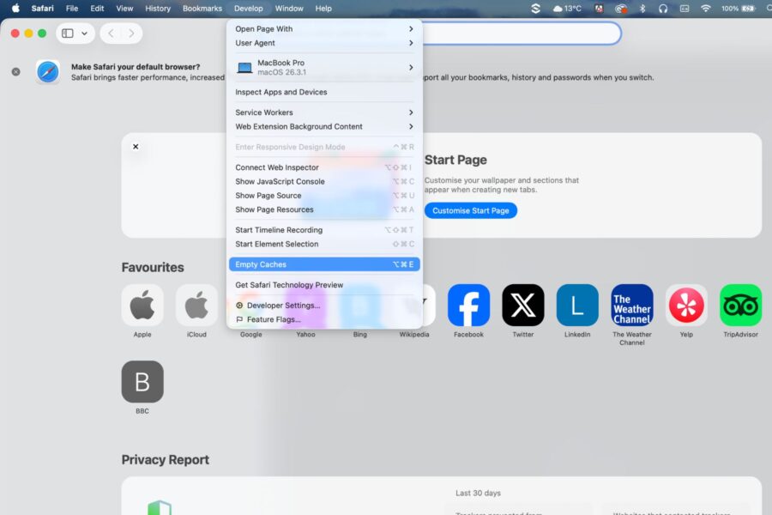Image resolution: width=772 pixels, height=515 pixels.
Task: Expand the Service Workers submenu
Action: (x=324, y=112)
